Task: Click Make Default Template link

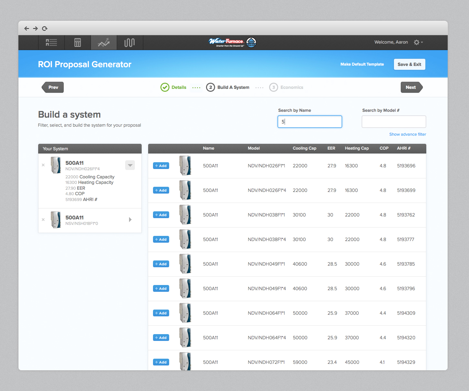Action: (x=362, y=64)
